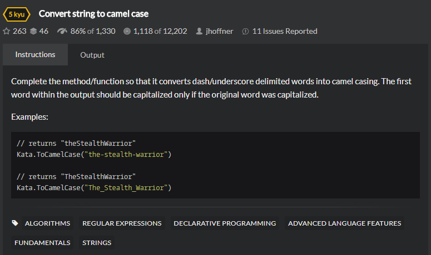Choose the STRINGS tag

[97, 242]
